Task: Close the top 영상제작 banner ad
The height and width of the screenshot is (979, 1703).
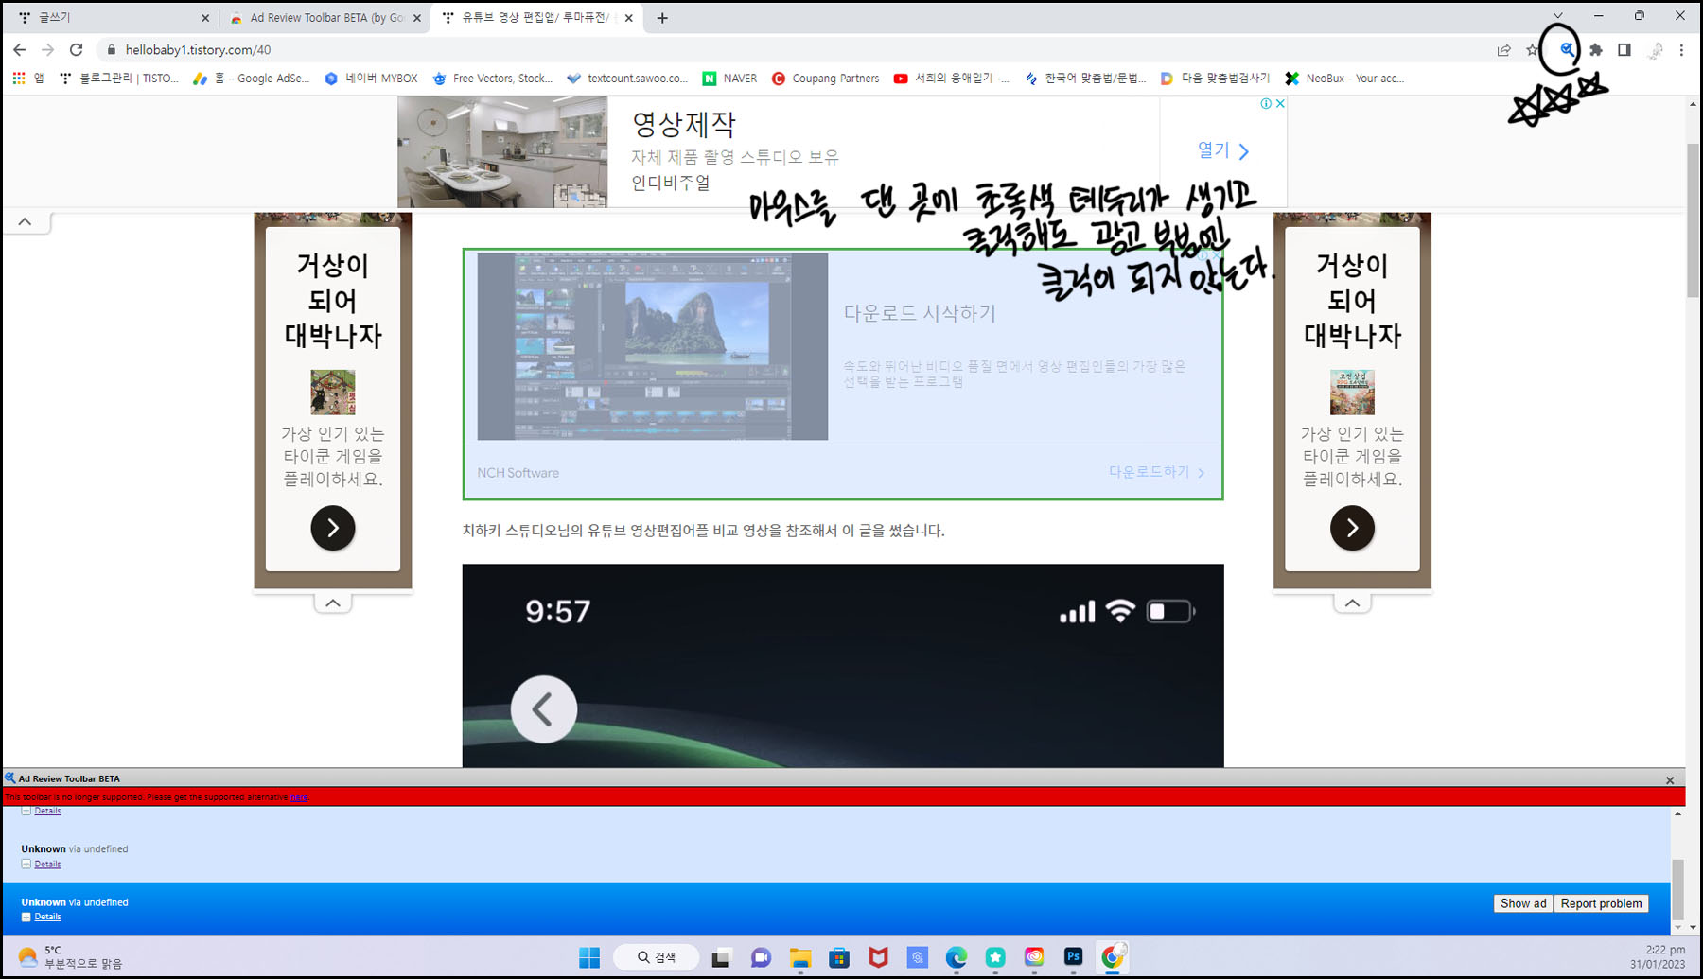Action: click(x=1280, y=104)
